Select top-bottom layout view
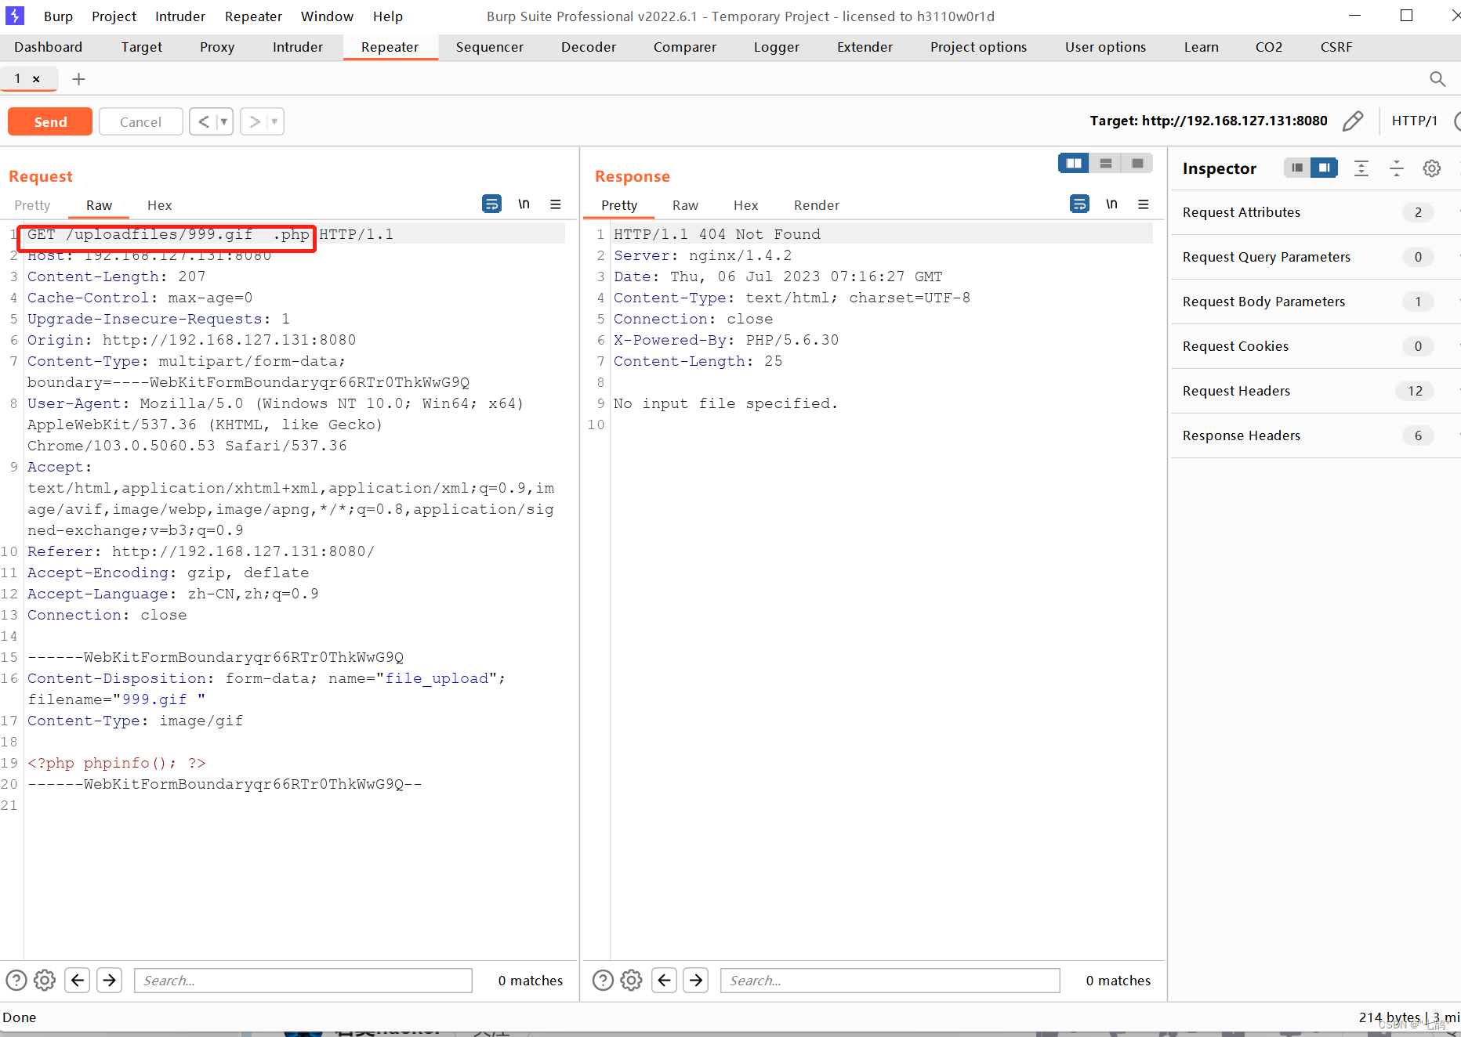 [x=1106, y=164]
